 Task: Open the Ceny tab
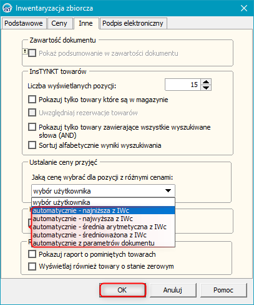coord(59,23)
